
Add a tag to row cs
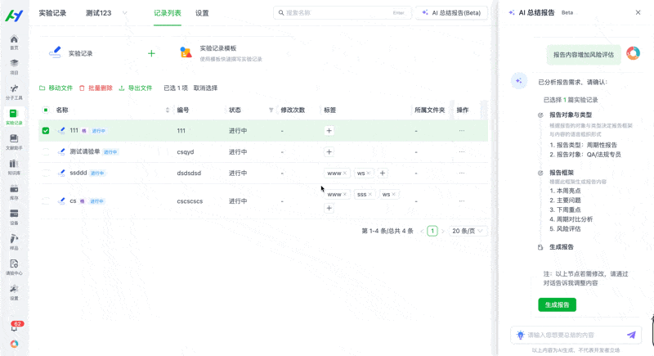(329, 208)
